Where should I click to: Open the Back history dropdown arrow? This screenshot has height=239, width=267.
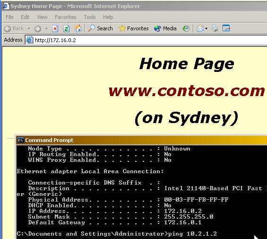(29, 28)
